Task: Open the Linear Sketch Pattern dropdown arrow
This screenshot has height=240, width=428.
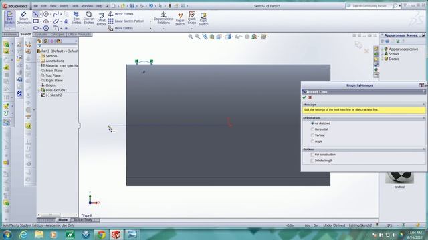Action: (x=150, y=21)
